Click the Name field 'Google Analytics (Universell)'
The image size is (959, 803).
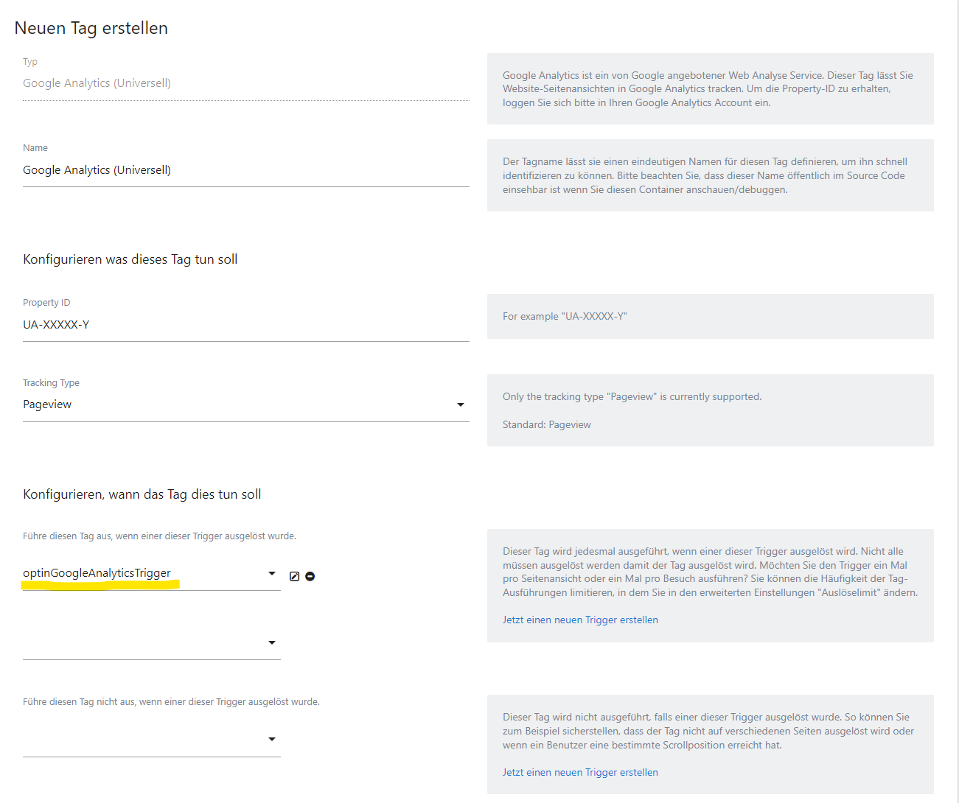(x=246, y=170)
